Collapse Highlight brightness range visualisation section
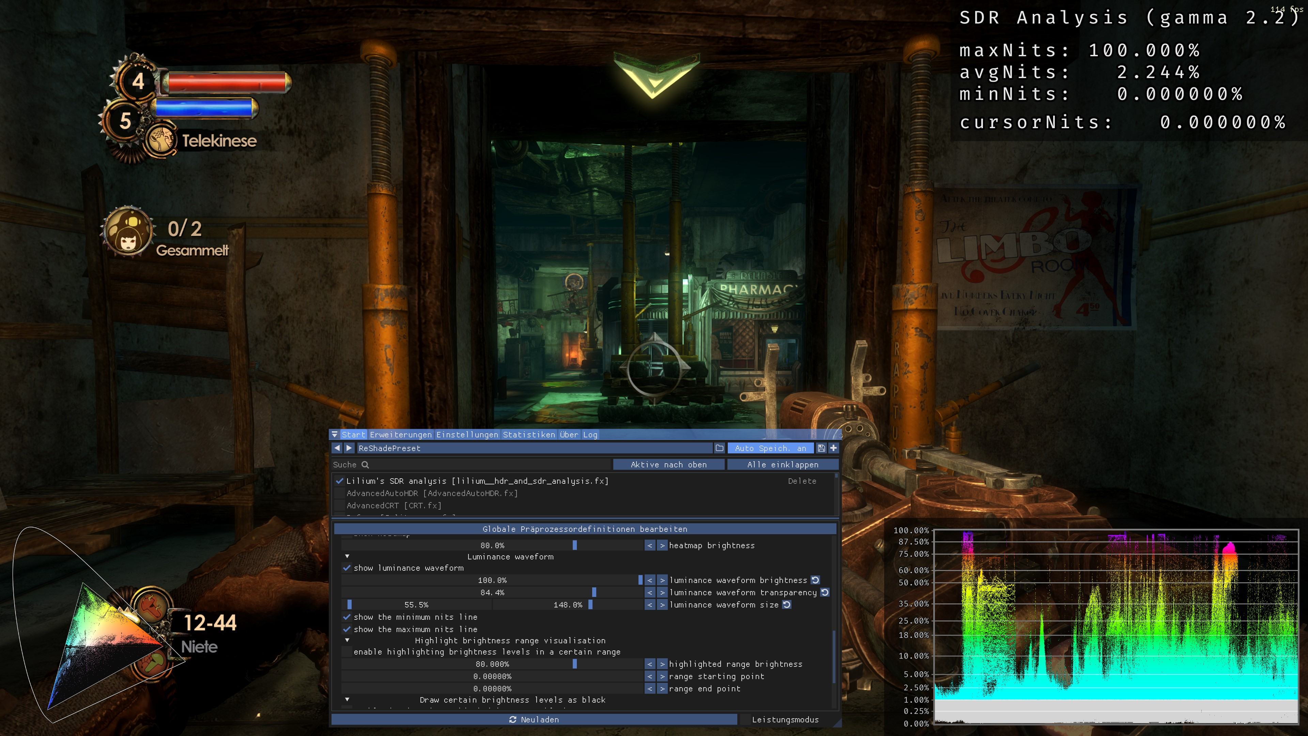 click(347, 641)
